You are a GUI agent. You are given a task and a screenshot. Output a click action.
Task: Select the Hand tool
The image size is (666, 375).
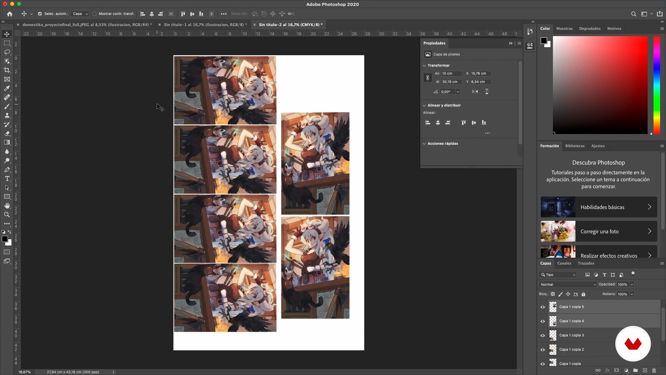coord(7,206)
